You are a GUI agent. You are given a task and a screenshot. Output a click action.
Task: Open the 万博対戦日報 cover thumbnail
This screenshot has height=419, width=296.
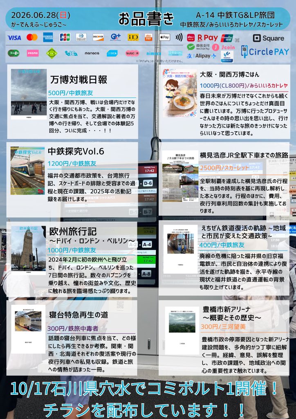pos(29,94)
